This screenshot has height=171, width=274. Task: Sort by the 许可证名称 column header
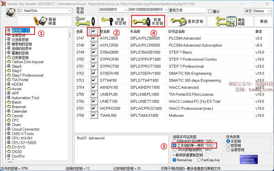(x=176, y=31)
